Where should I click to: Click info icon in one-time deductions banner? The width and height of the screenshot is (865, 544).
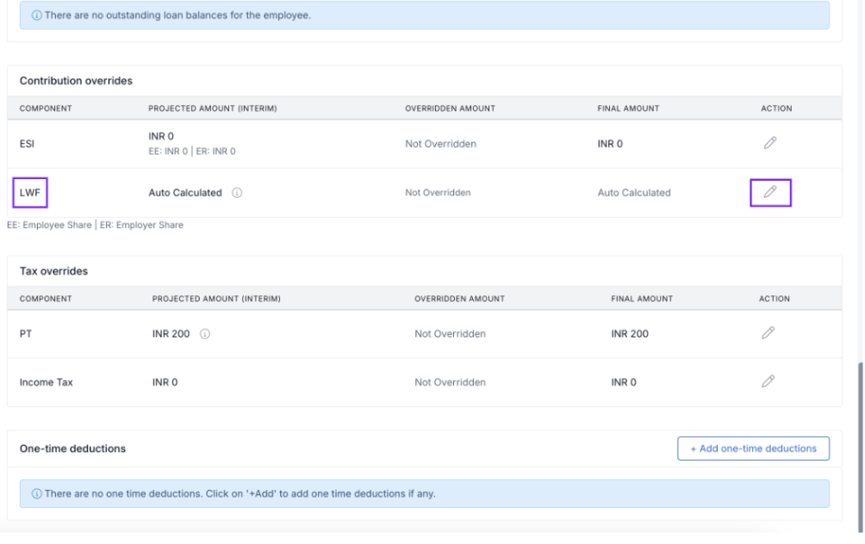coord(37,494)
